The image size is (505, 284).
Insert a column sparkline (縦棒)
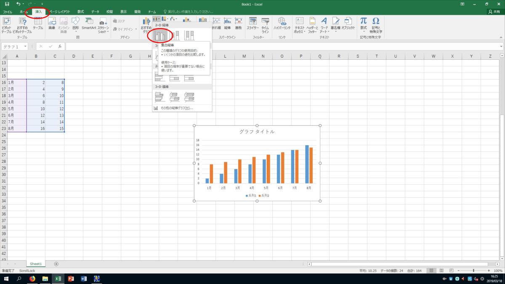coord(228,24)
